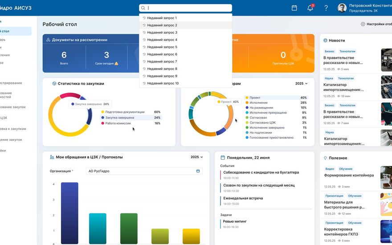392x245 pixels.
Task: Select 'Проект' legend row 40%
Action: click(276, 98)
